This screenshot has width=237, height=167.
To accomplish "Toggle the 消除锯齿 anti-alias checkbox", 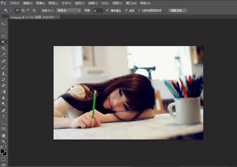I will click(107, 10).
